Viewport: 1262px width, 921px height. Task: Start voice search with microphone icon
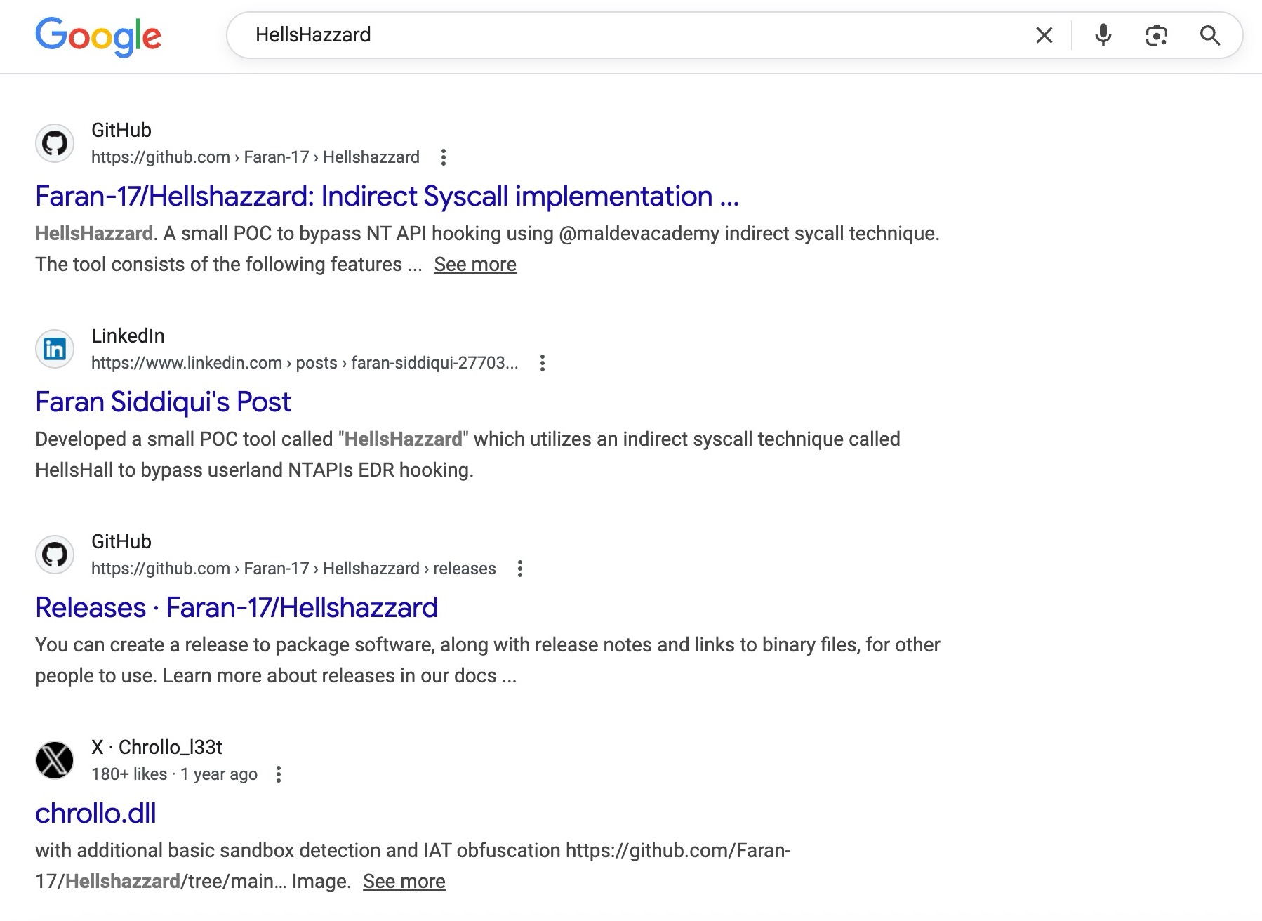point(1103,35)
